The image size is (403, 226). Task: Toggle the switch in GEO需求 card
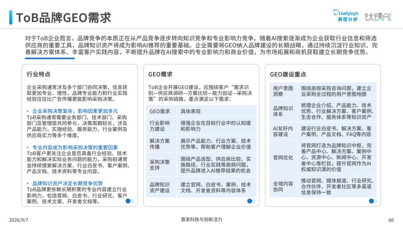[251, 201]
